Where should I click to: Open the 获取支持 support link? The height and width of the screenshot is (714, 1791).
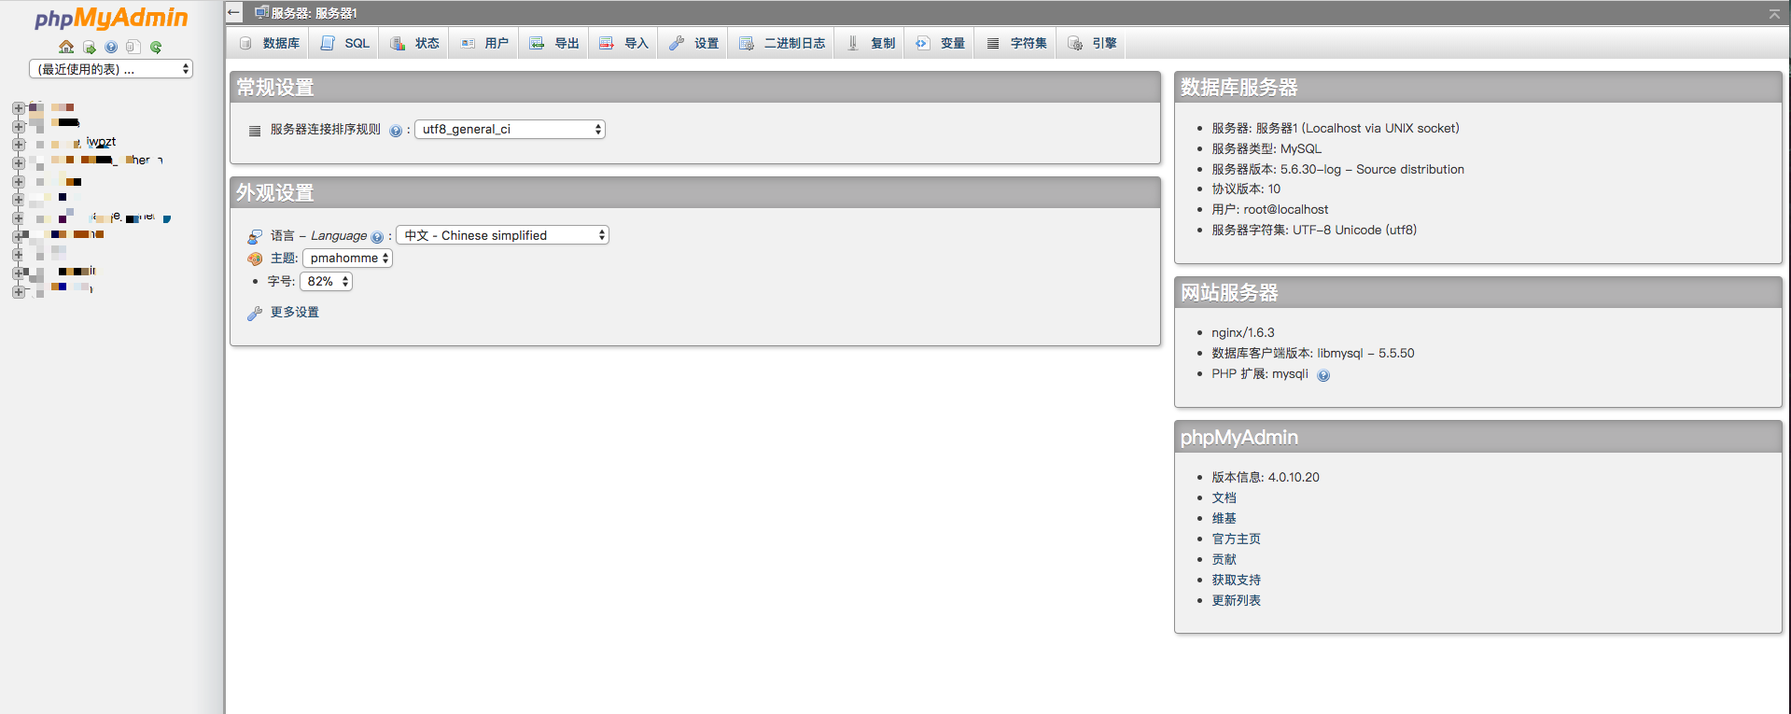point(1236,581)
